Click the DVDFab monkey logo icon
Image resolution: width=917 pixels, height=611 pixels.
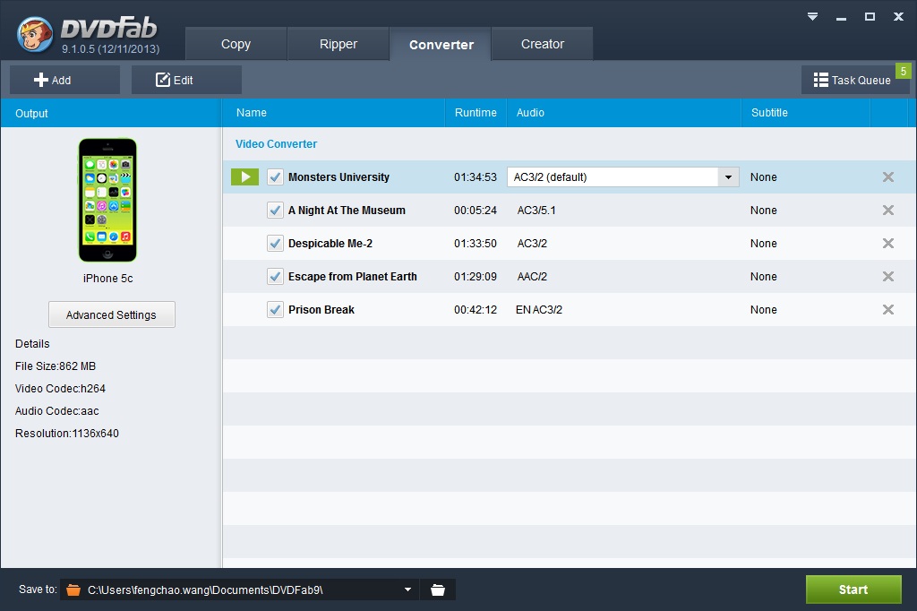click(35, 35)
